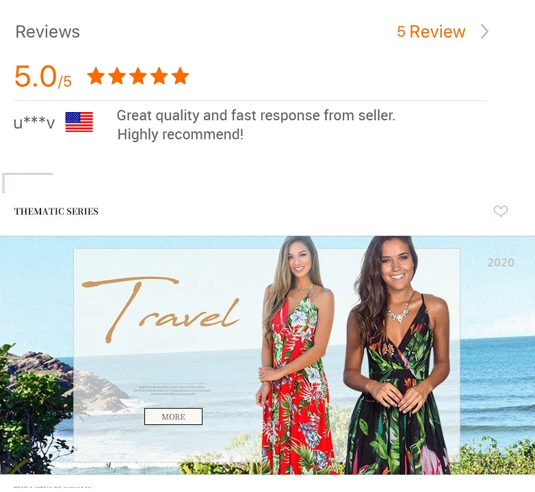Open reviewer u***v username
The width and height of the screenshot is (535, 492).
point(34,122)
